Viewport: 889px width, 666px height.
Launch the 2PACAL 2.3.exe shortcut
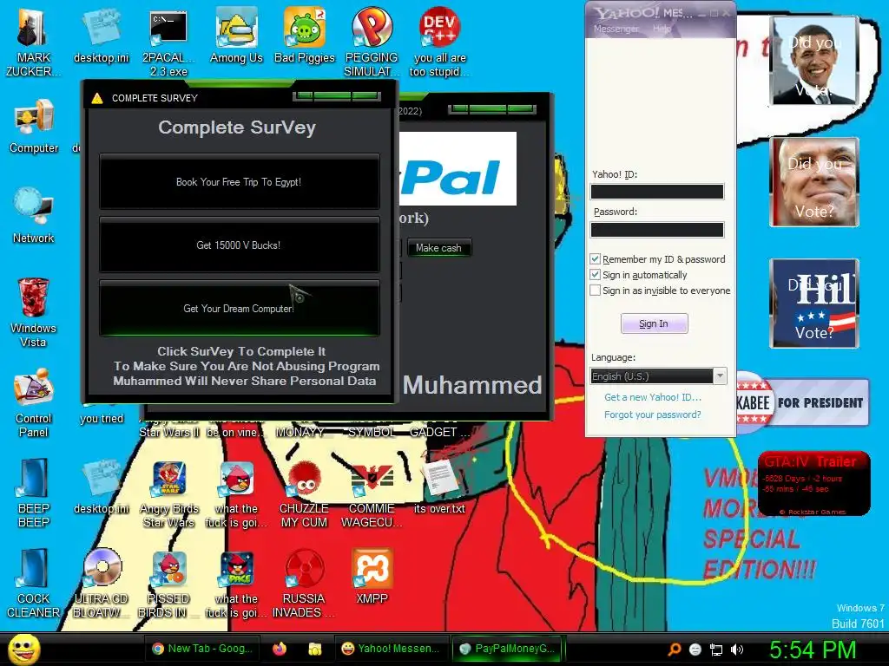tap(168, 42)
